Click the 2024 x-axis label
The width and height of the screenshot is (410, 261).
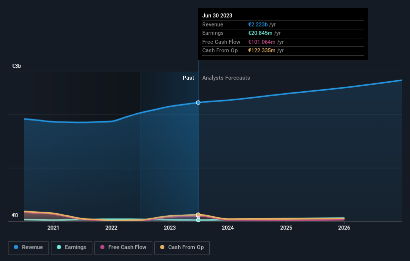click(x=228, y=228)
